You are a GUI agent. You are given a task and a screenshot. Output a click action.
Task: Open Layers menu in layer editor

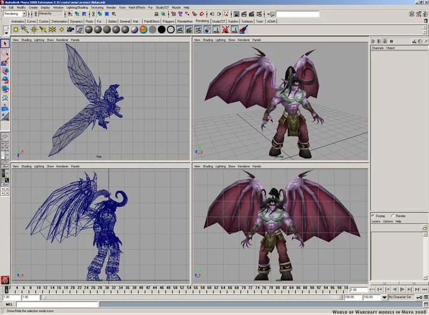click(x=376, y=222)
